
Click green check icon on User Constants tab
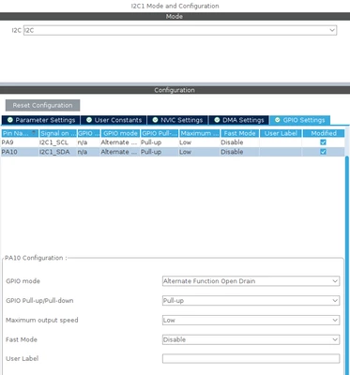tap(89, 120)
